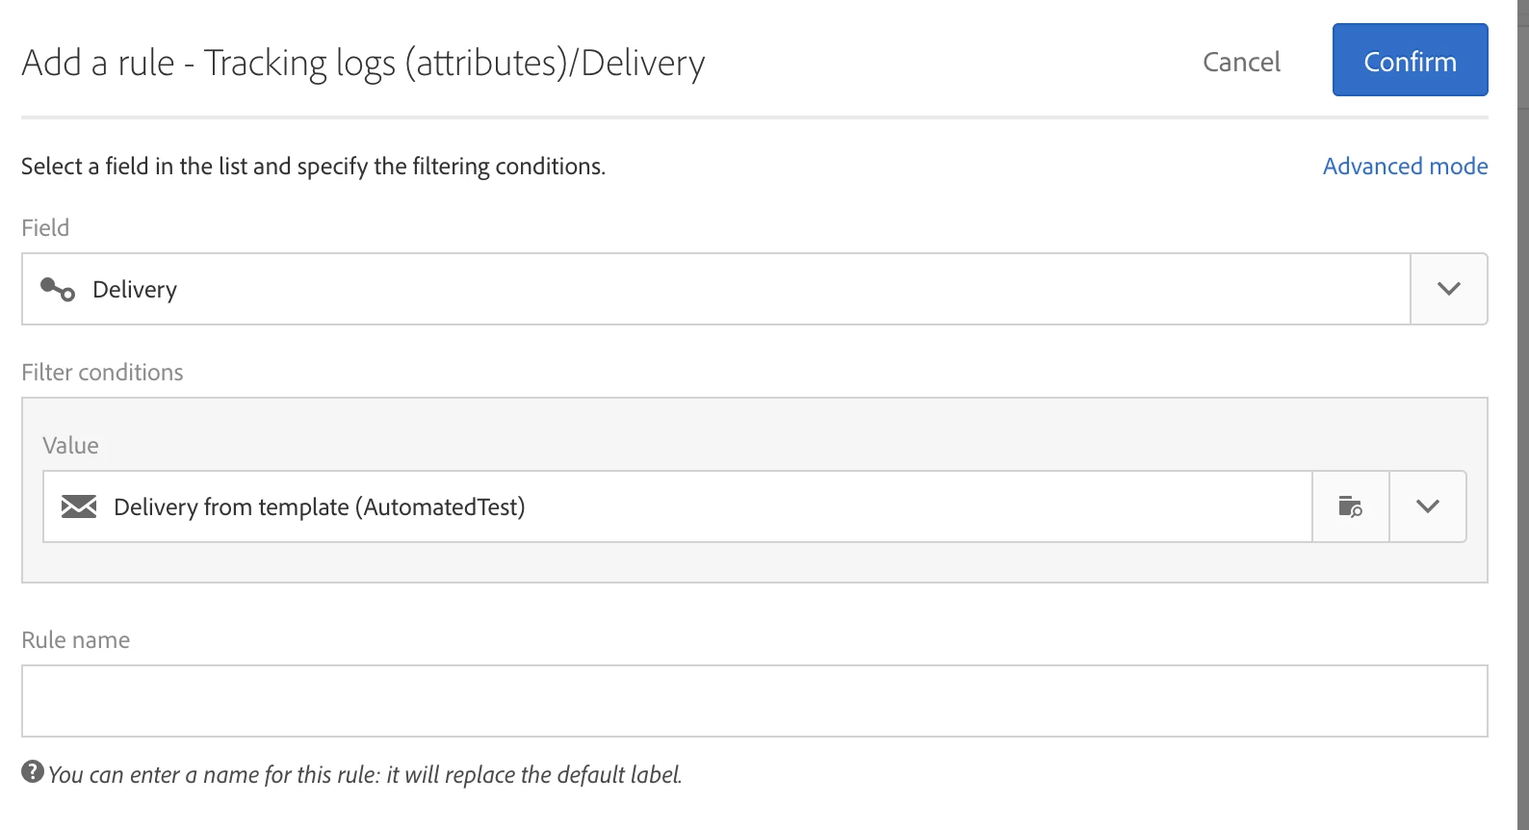Click the rule name hint text
1529x830 pixels.
pyautogui.click(x=365, y=775)
